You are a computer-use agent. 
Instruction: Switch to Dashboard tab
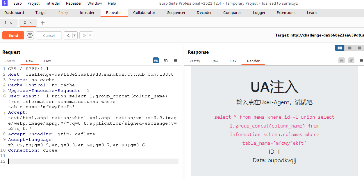point(14,13)
